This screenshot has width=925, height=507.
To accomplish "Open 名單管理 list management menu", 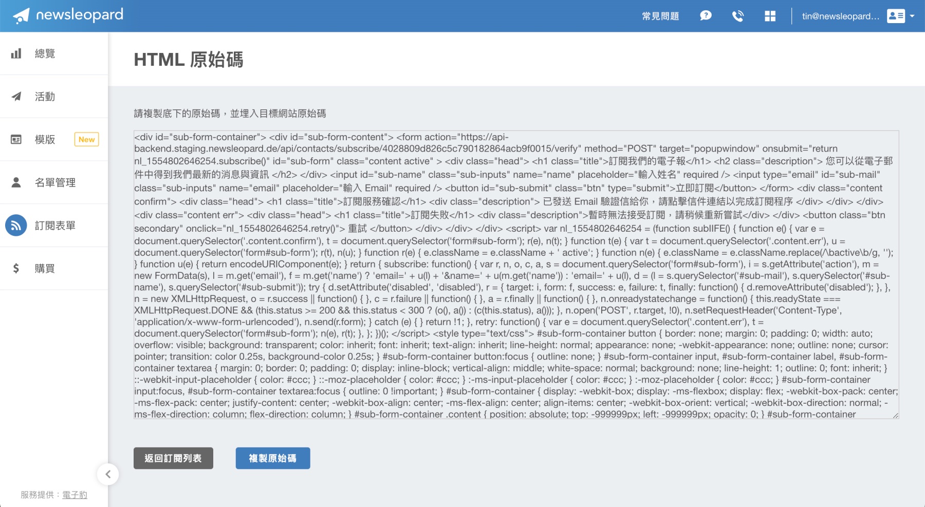I will tap(54, 182).
